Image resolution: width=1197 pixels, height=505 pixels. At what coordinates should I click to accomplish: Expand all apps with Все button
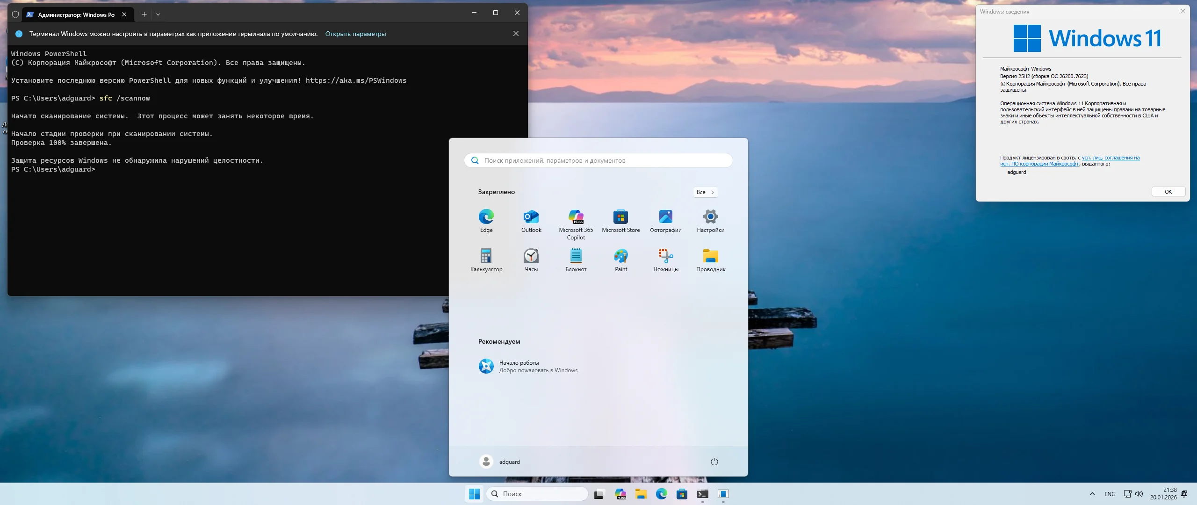coord(705,192)
